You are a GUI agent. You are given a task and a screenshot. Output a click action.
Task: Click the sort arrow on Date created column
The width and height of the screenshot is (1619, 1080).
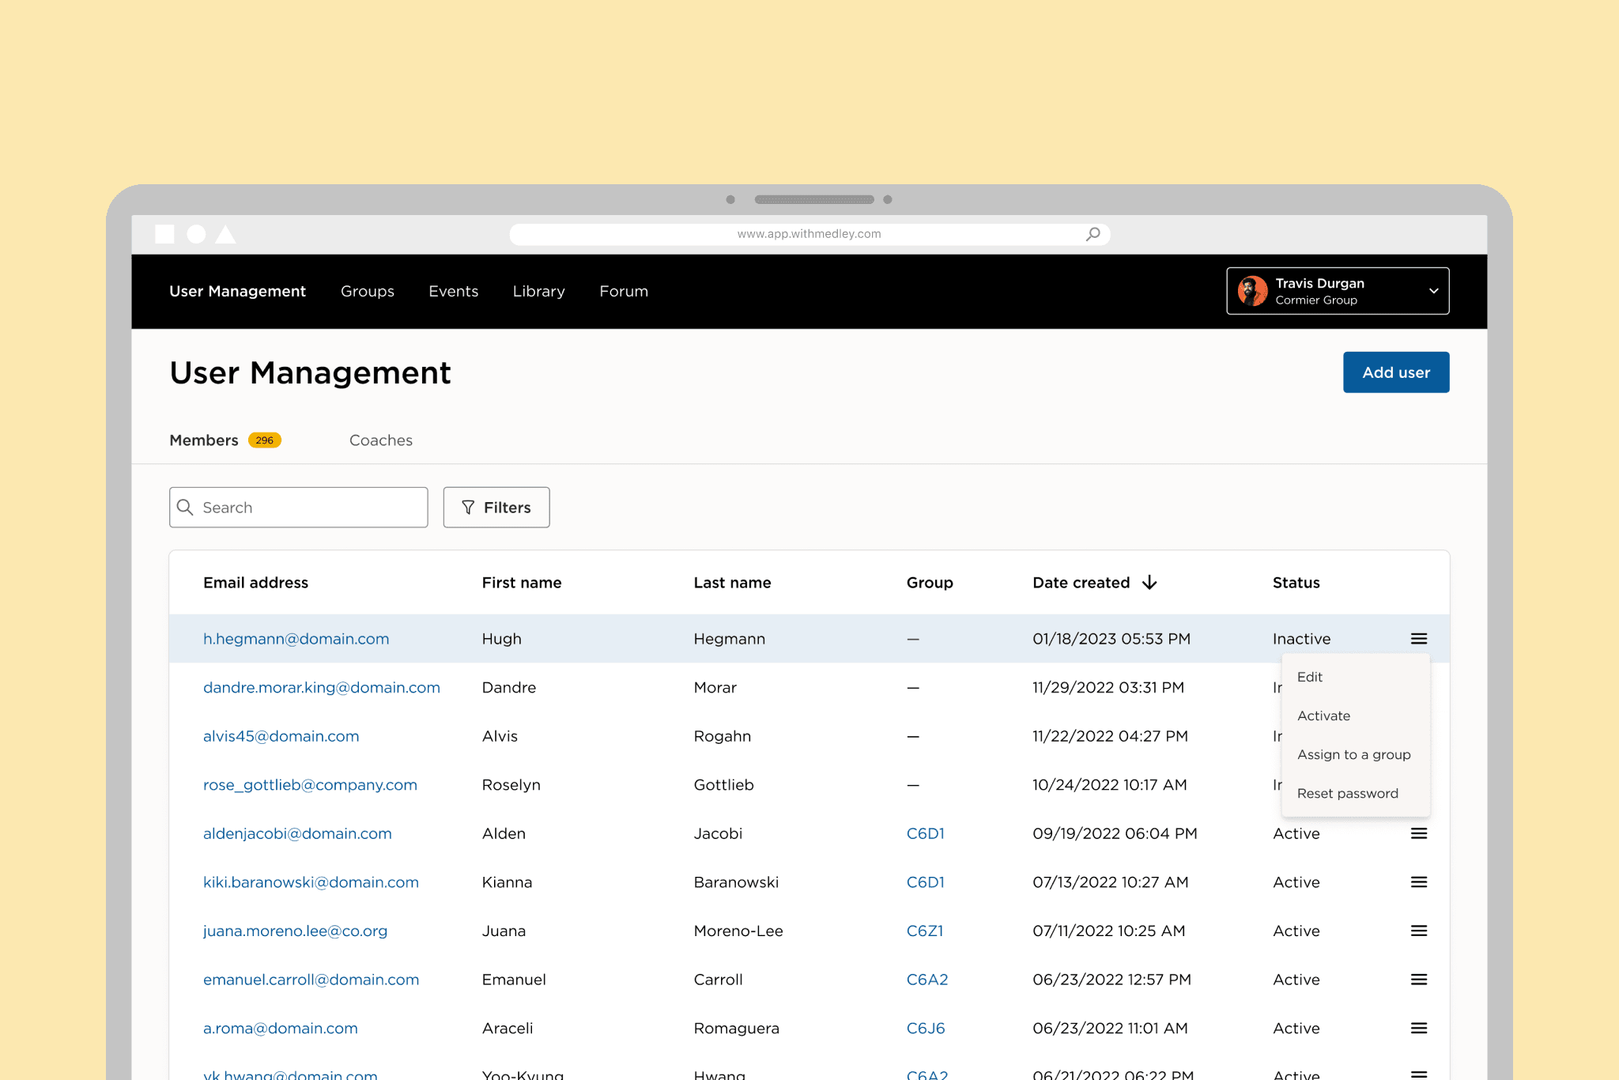[x=1149, y=582]
